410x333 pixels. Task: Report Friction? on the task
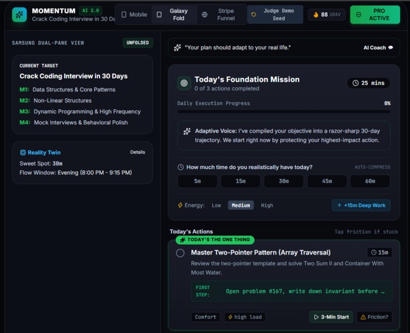point(374,317)
